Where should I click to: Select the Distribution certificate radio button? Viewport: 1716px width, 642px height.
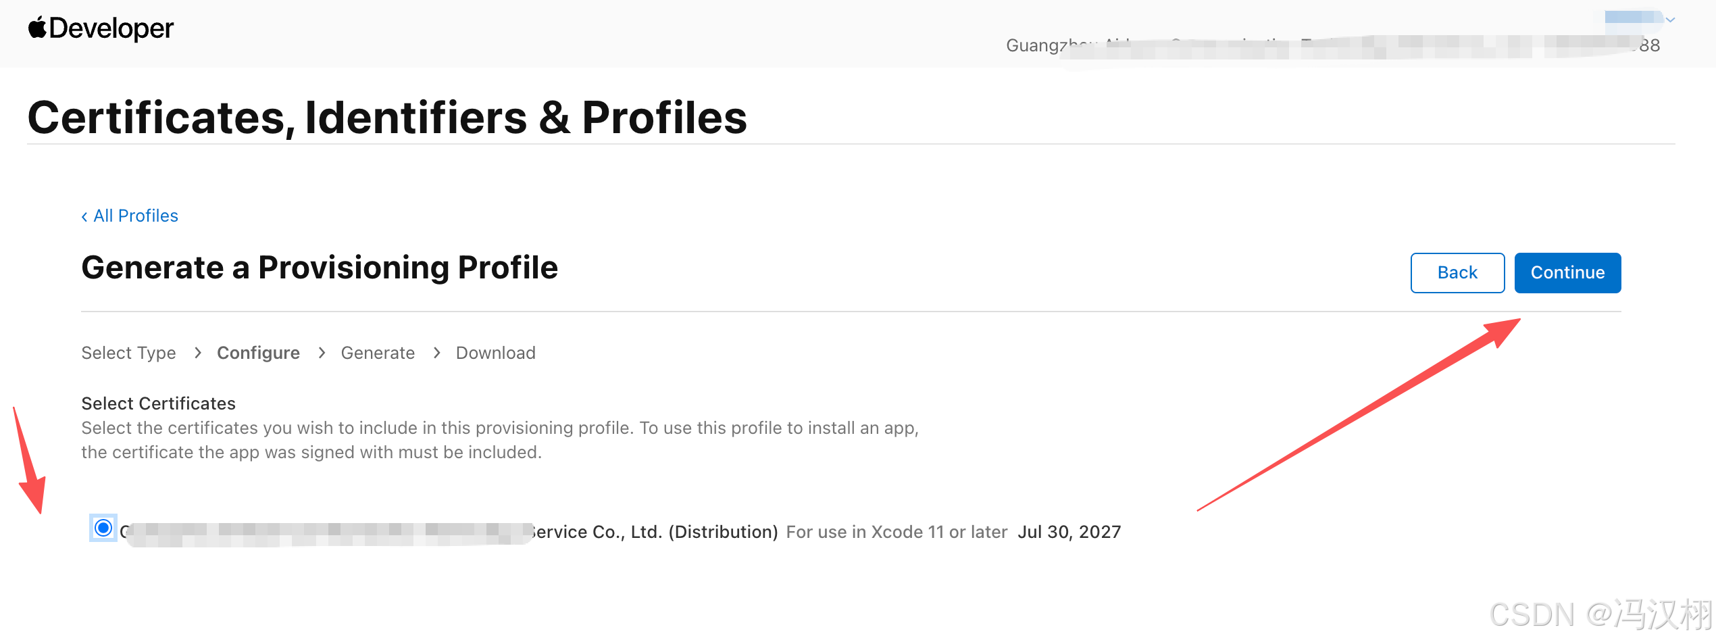click(103, 528)
